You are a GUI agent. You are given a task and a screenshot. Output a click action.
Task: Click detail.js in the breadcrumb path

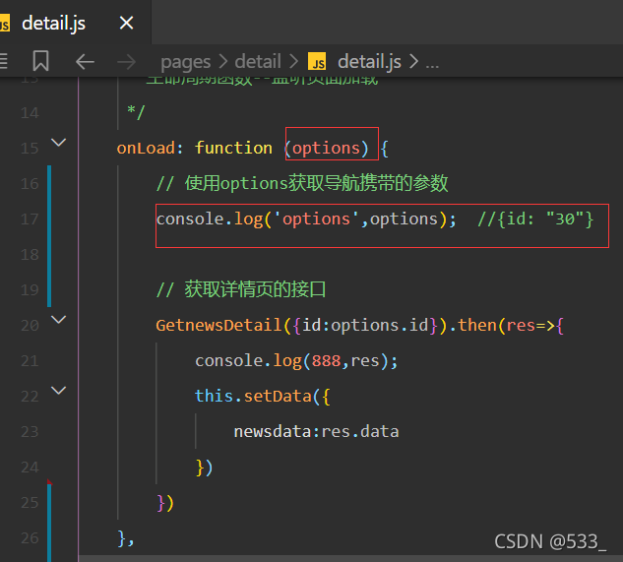[369, 62]
